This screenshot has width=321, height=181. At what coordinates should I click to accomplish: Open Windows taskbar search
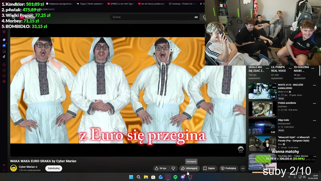pos(138,177)
